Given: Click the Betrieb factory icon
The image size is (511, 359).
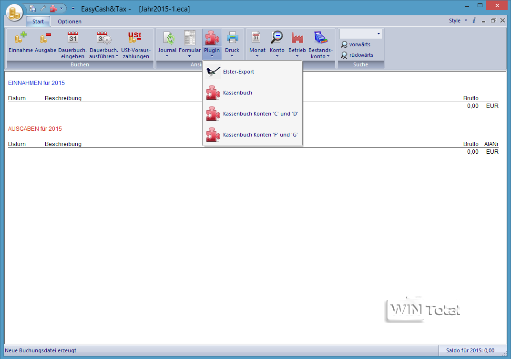Looking at the screenshot, I should (297, 38).
